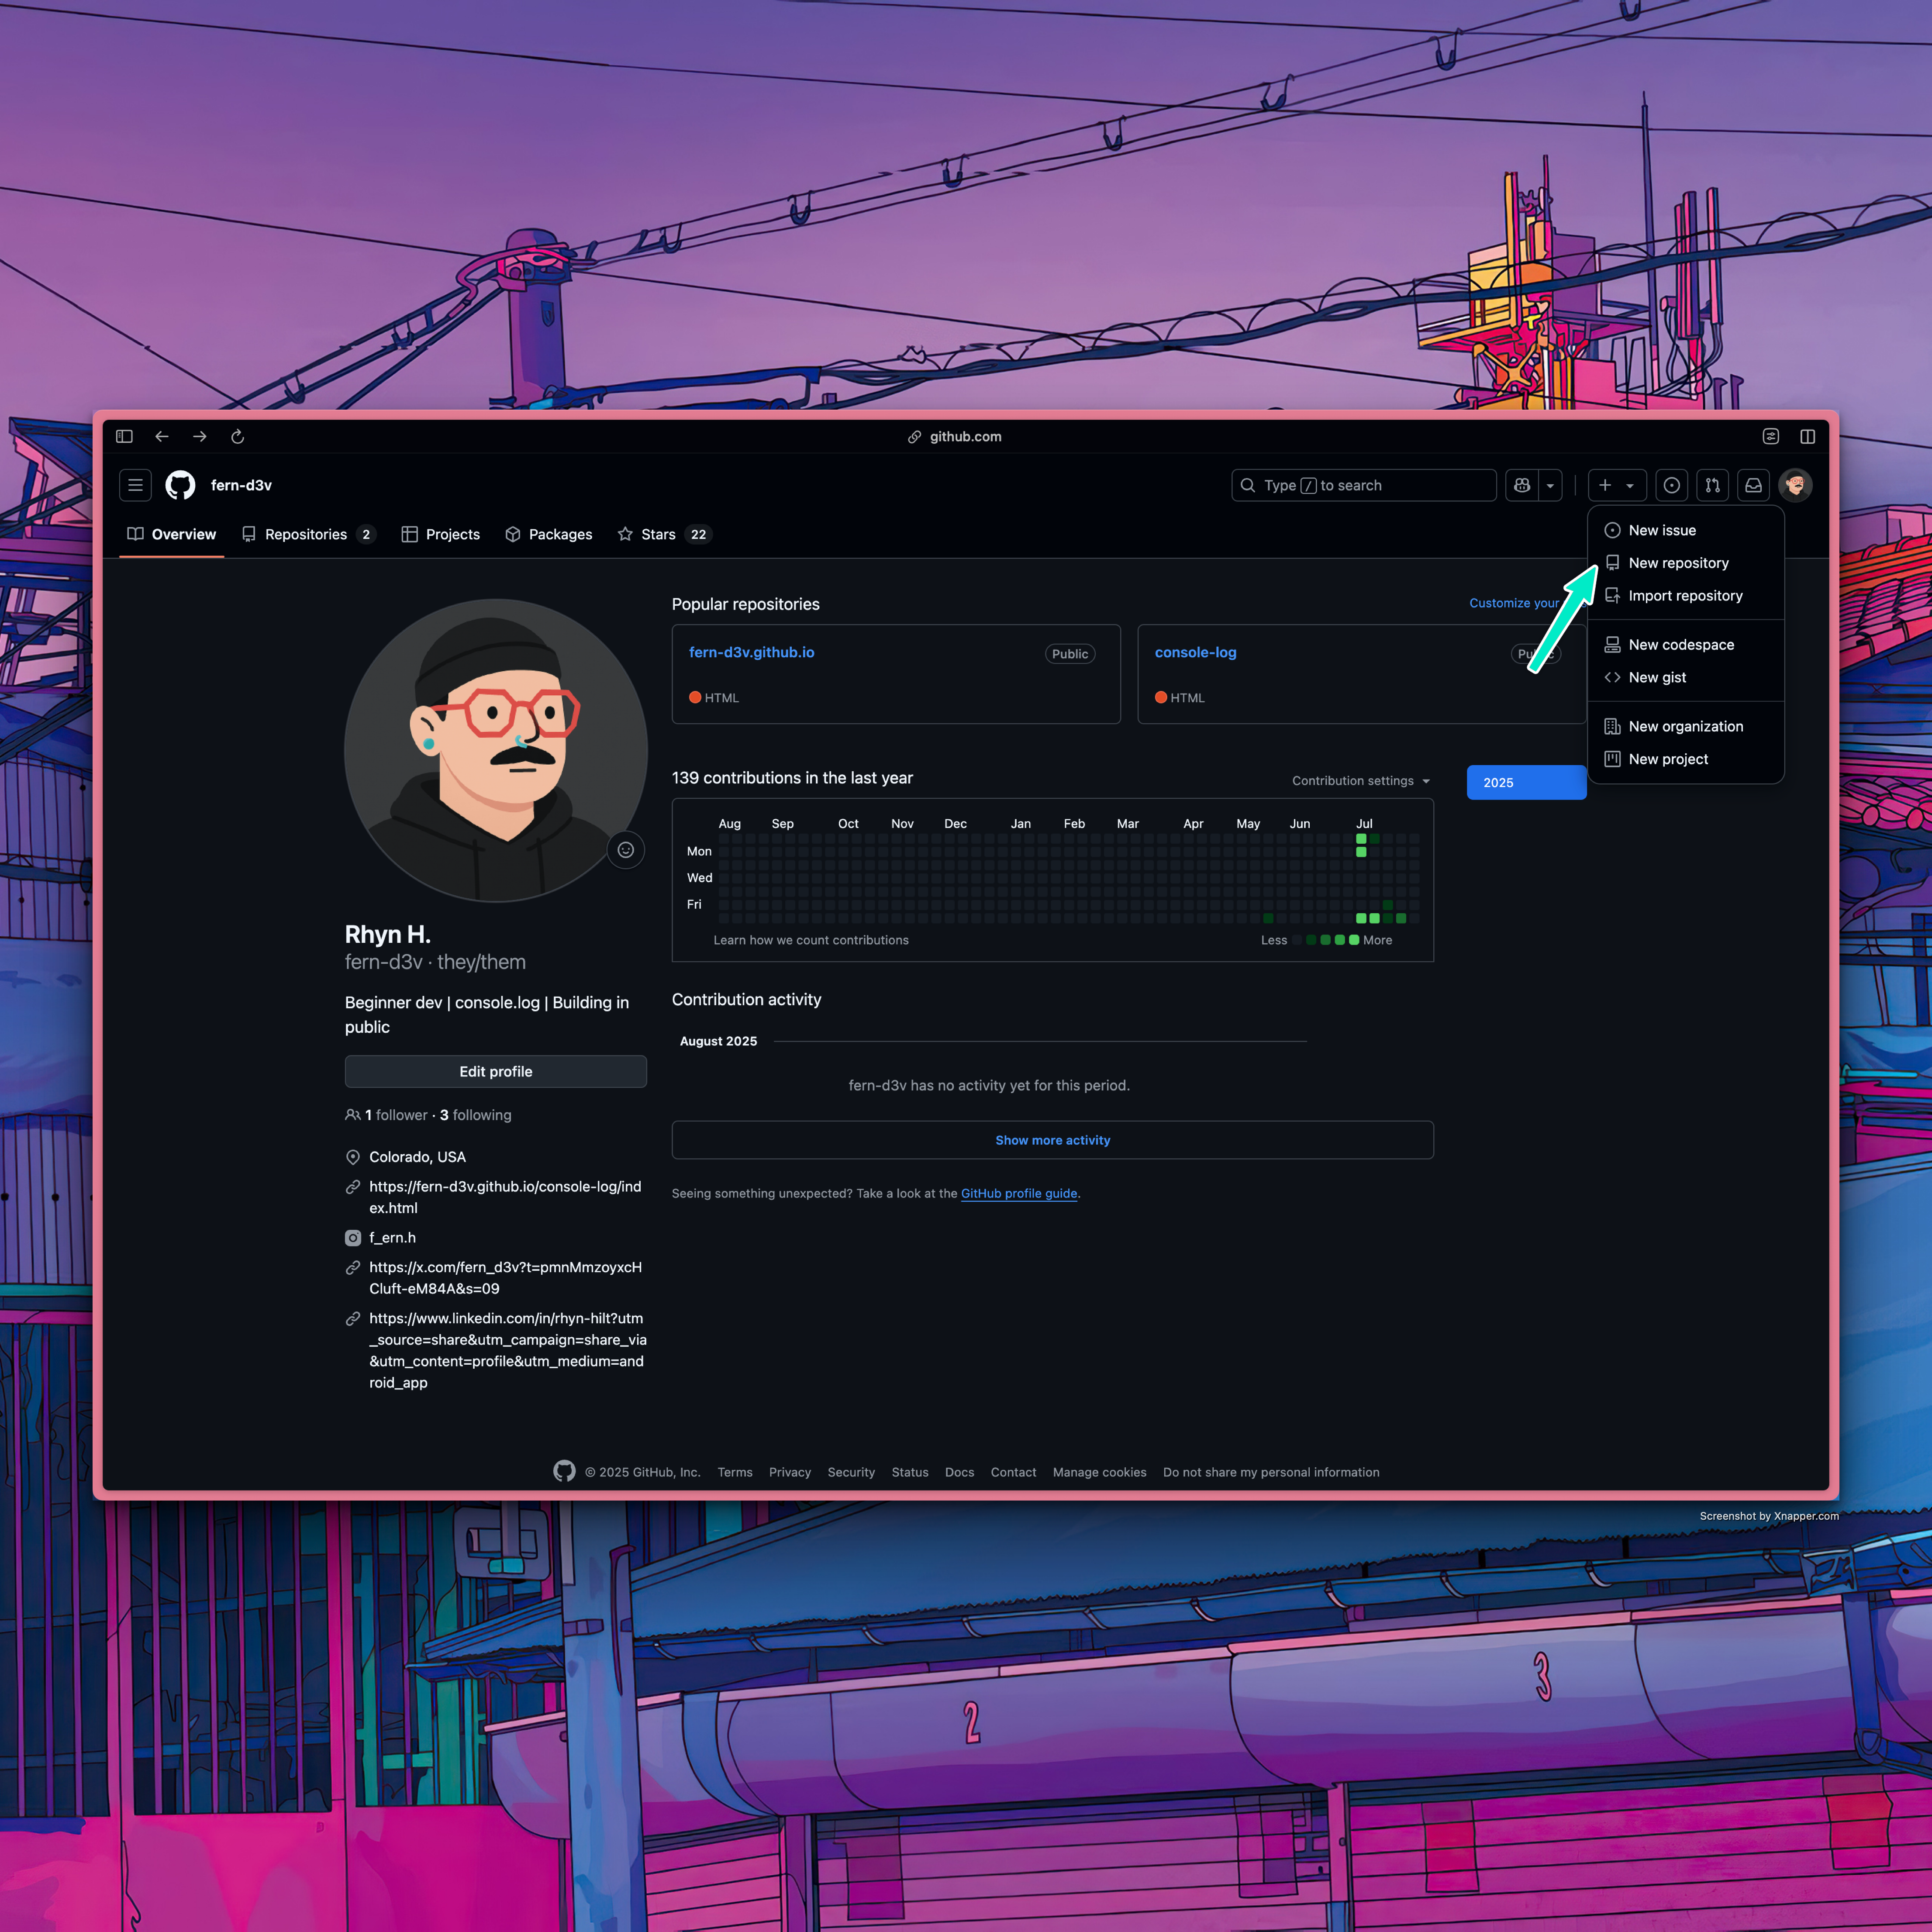Go forward with the browser arrow

(200, 436)
